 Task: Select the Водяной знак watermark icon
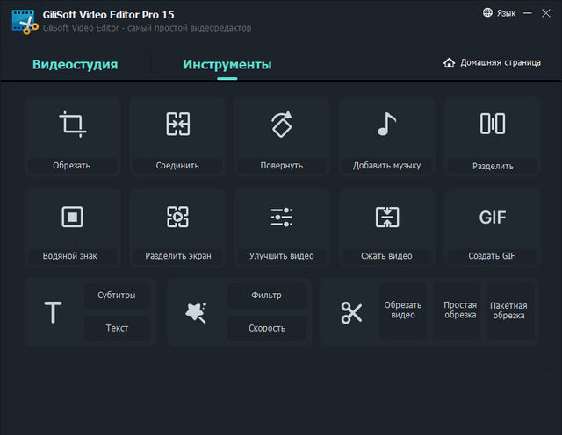71,217
